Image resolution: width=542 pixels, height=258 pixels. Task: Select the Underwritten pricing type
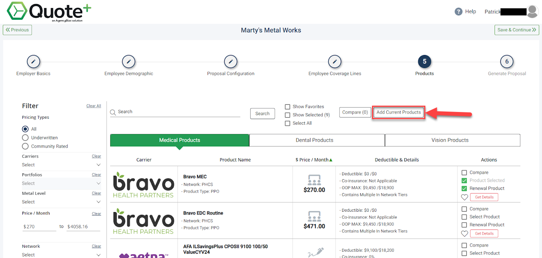click(25, 138)
